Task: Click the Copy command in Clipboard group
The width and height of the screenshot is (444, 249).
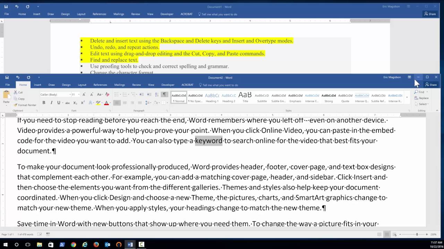Action: click(x=19, y=99)
